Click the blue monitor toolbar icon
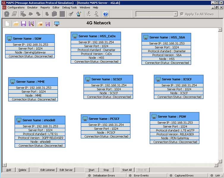The height and width of the screenshot is (178, 224). tap(57, 24)
